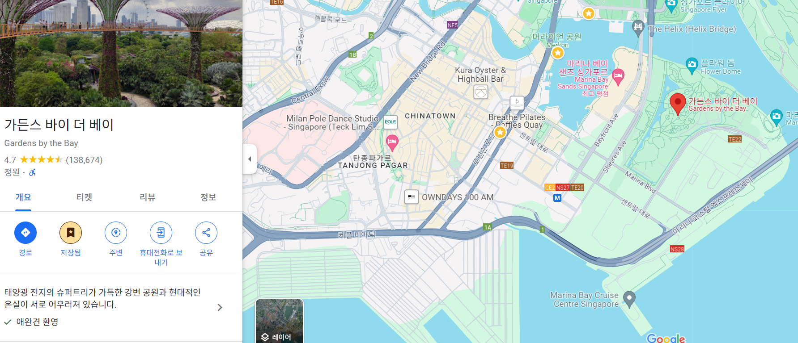Click the CE2 station badge

(550, 188)
